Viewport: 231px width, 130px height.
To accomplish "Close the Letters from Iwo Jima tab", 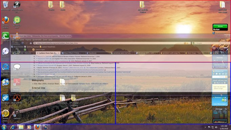I will click(x=59, y=53).
